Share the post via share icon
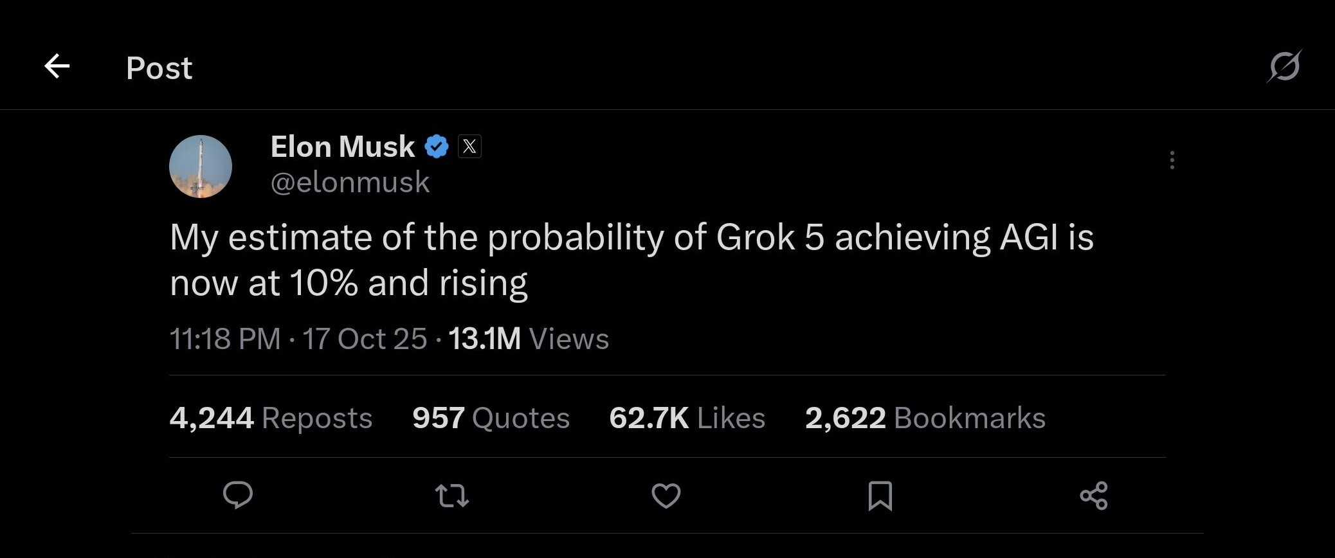This screenshot has width=1335, height=558. point(1093,496)
